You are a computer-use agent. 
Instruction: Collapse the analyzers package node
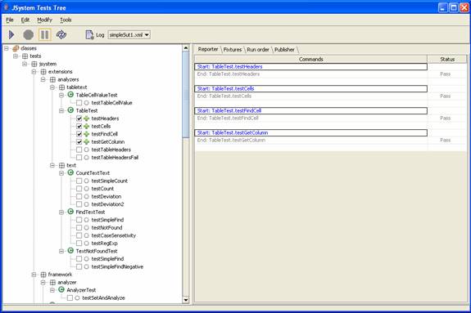click(x=43, y=79)
